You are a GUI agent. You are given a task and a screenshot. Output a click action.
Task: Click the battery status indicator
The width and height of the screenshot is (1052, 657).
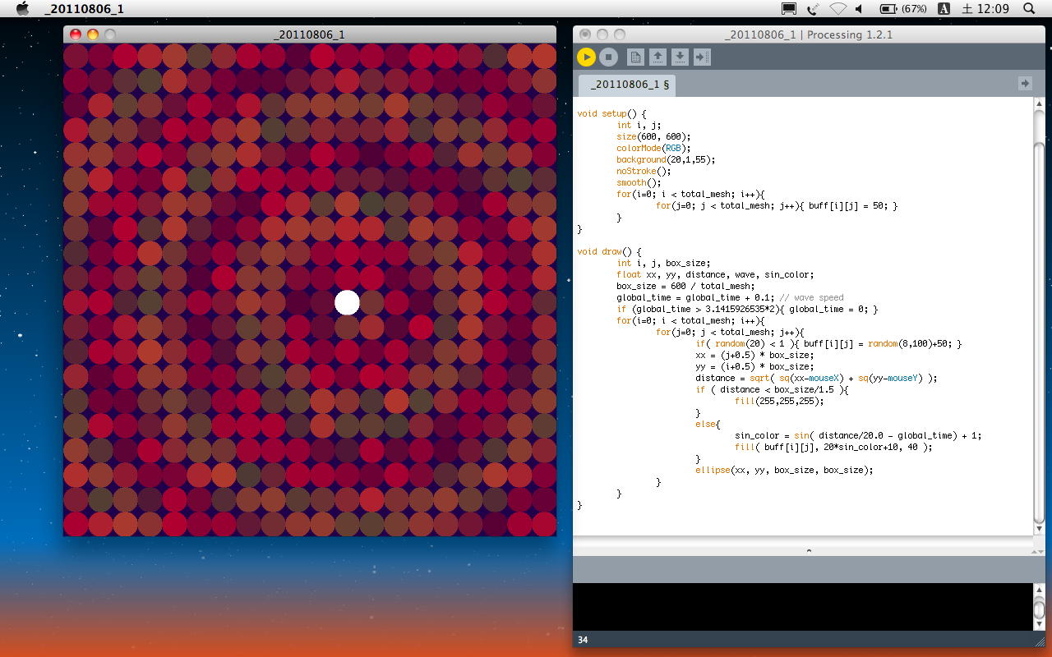[x=902, y=9]
